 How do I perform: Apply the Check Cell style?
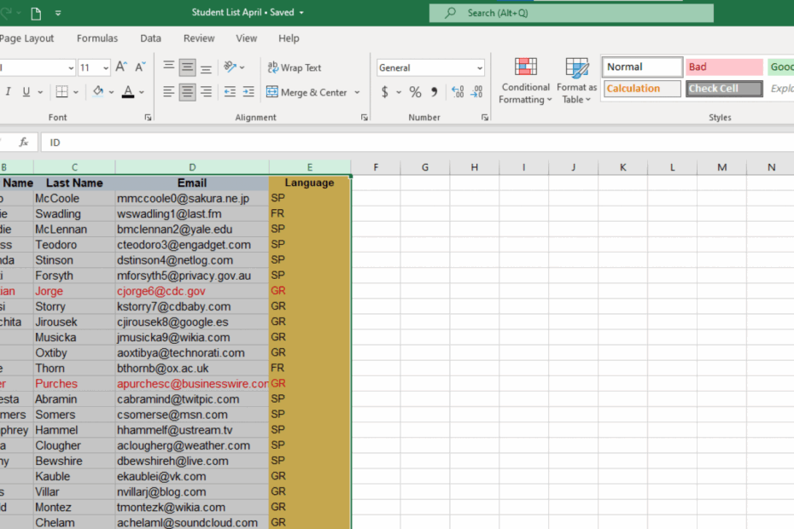pos(724,89)
